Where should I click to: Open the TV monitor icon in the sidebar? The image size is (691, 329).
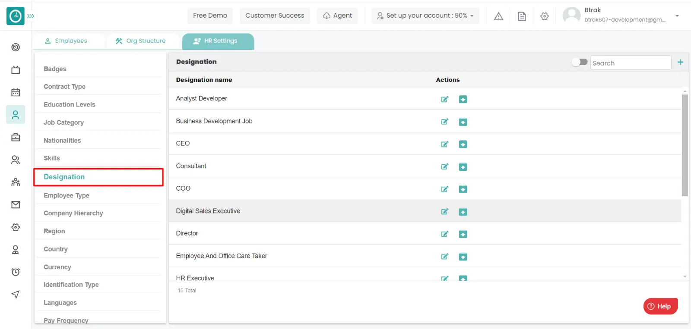coord(16,70)
